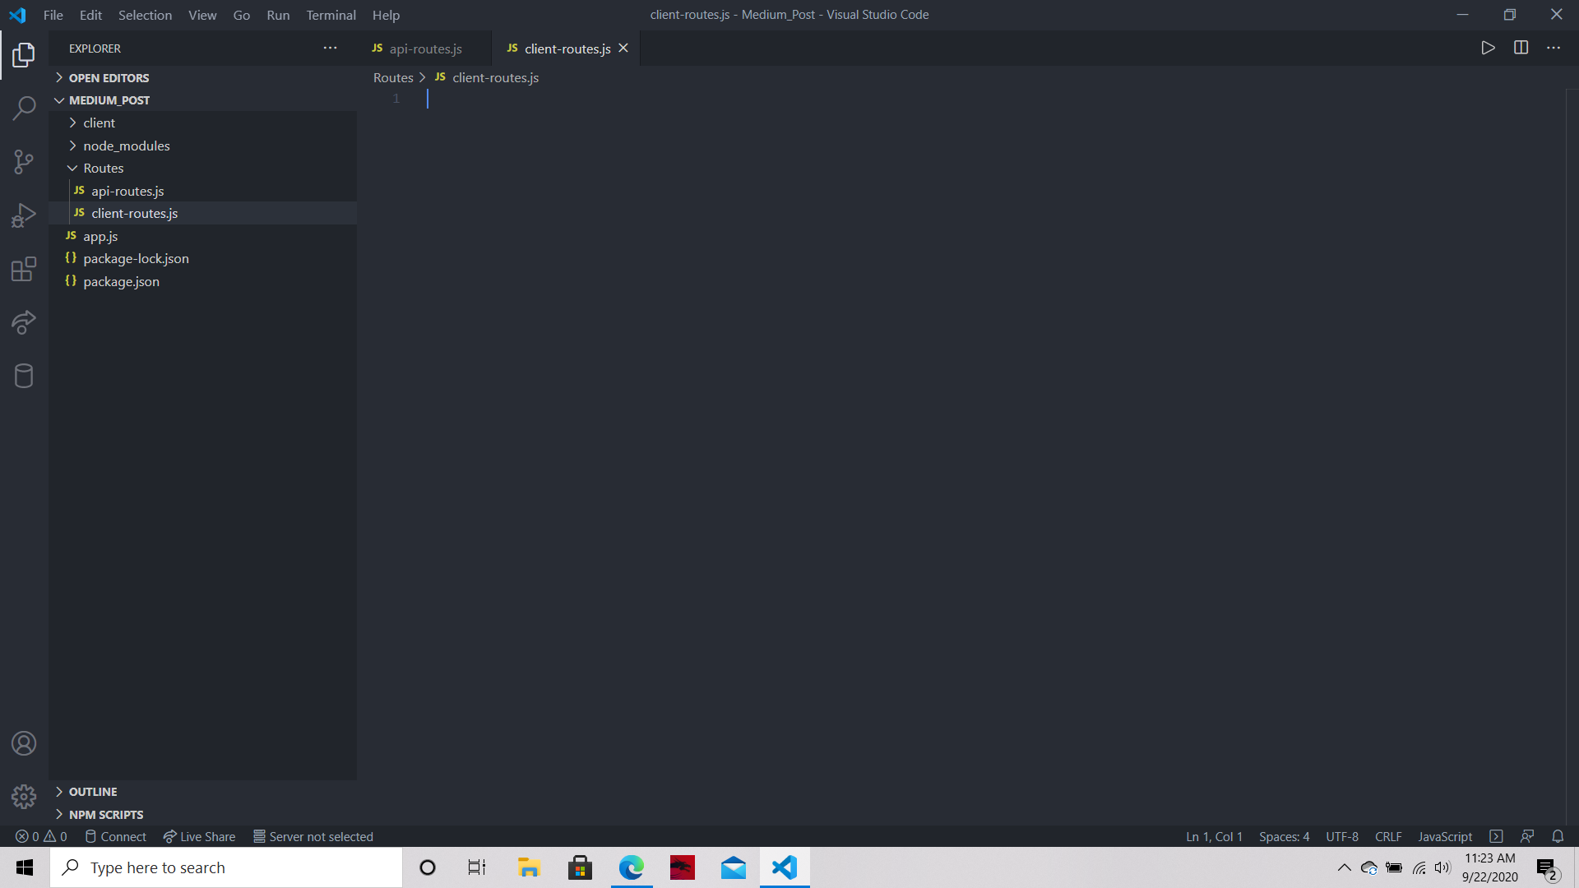Click Server not selected status item

313,836
